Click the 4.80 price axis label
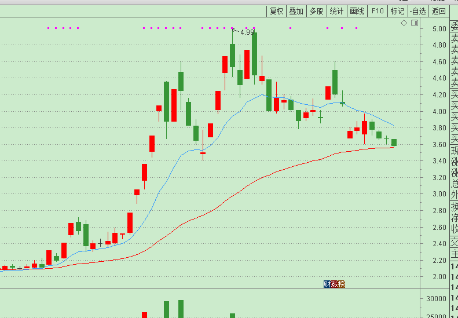The width and height of the screenshot is (458, 318). [439, 45]
